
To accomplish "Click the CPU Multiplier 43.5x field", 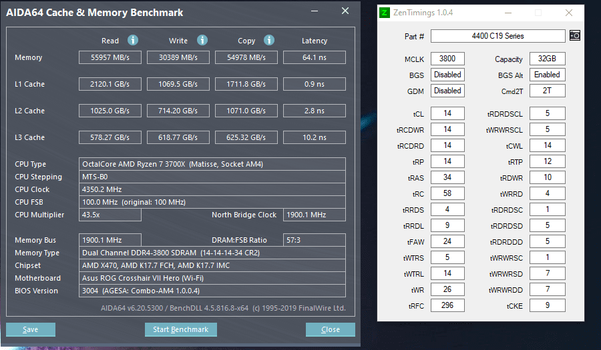I will 110,215.
